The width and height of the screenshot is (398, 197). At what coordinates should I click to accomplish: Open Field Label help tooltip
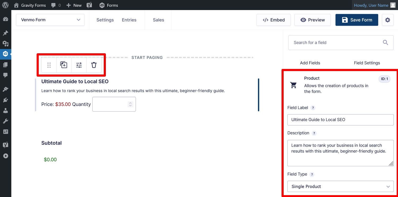[313, 108]
